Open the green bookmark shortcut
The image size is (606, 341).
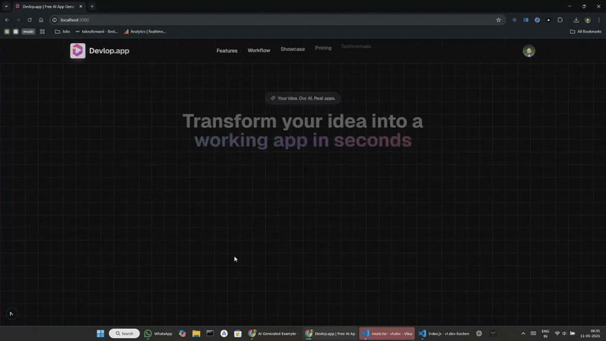tap(7, 32)
